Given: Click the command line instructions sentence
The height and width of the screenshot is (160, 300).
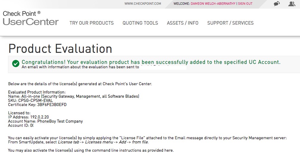Looking at the screenshot, I should point(91,151).
